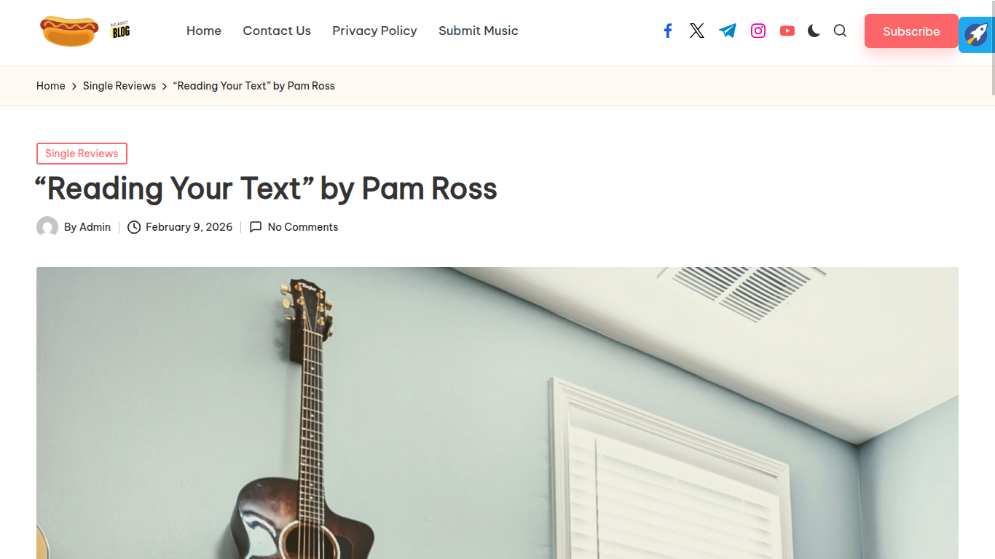
Task: Toggle dark mode with the moon icon
Action: pyautogui.click(x=814, y=31)
